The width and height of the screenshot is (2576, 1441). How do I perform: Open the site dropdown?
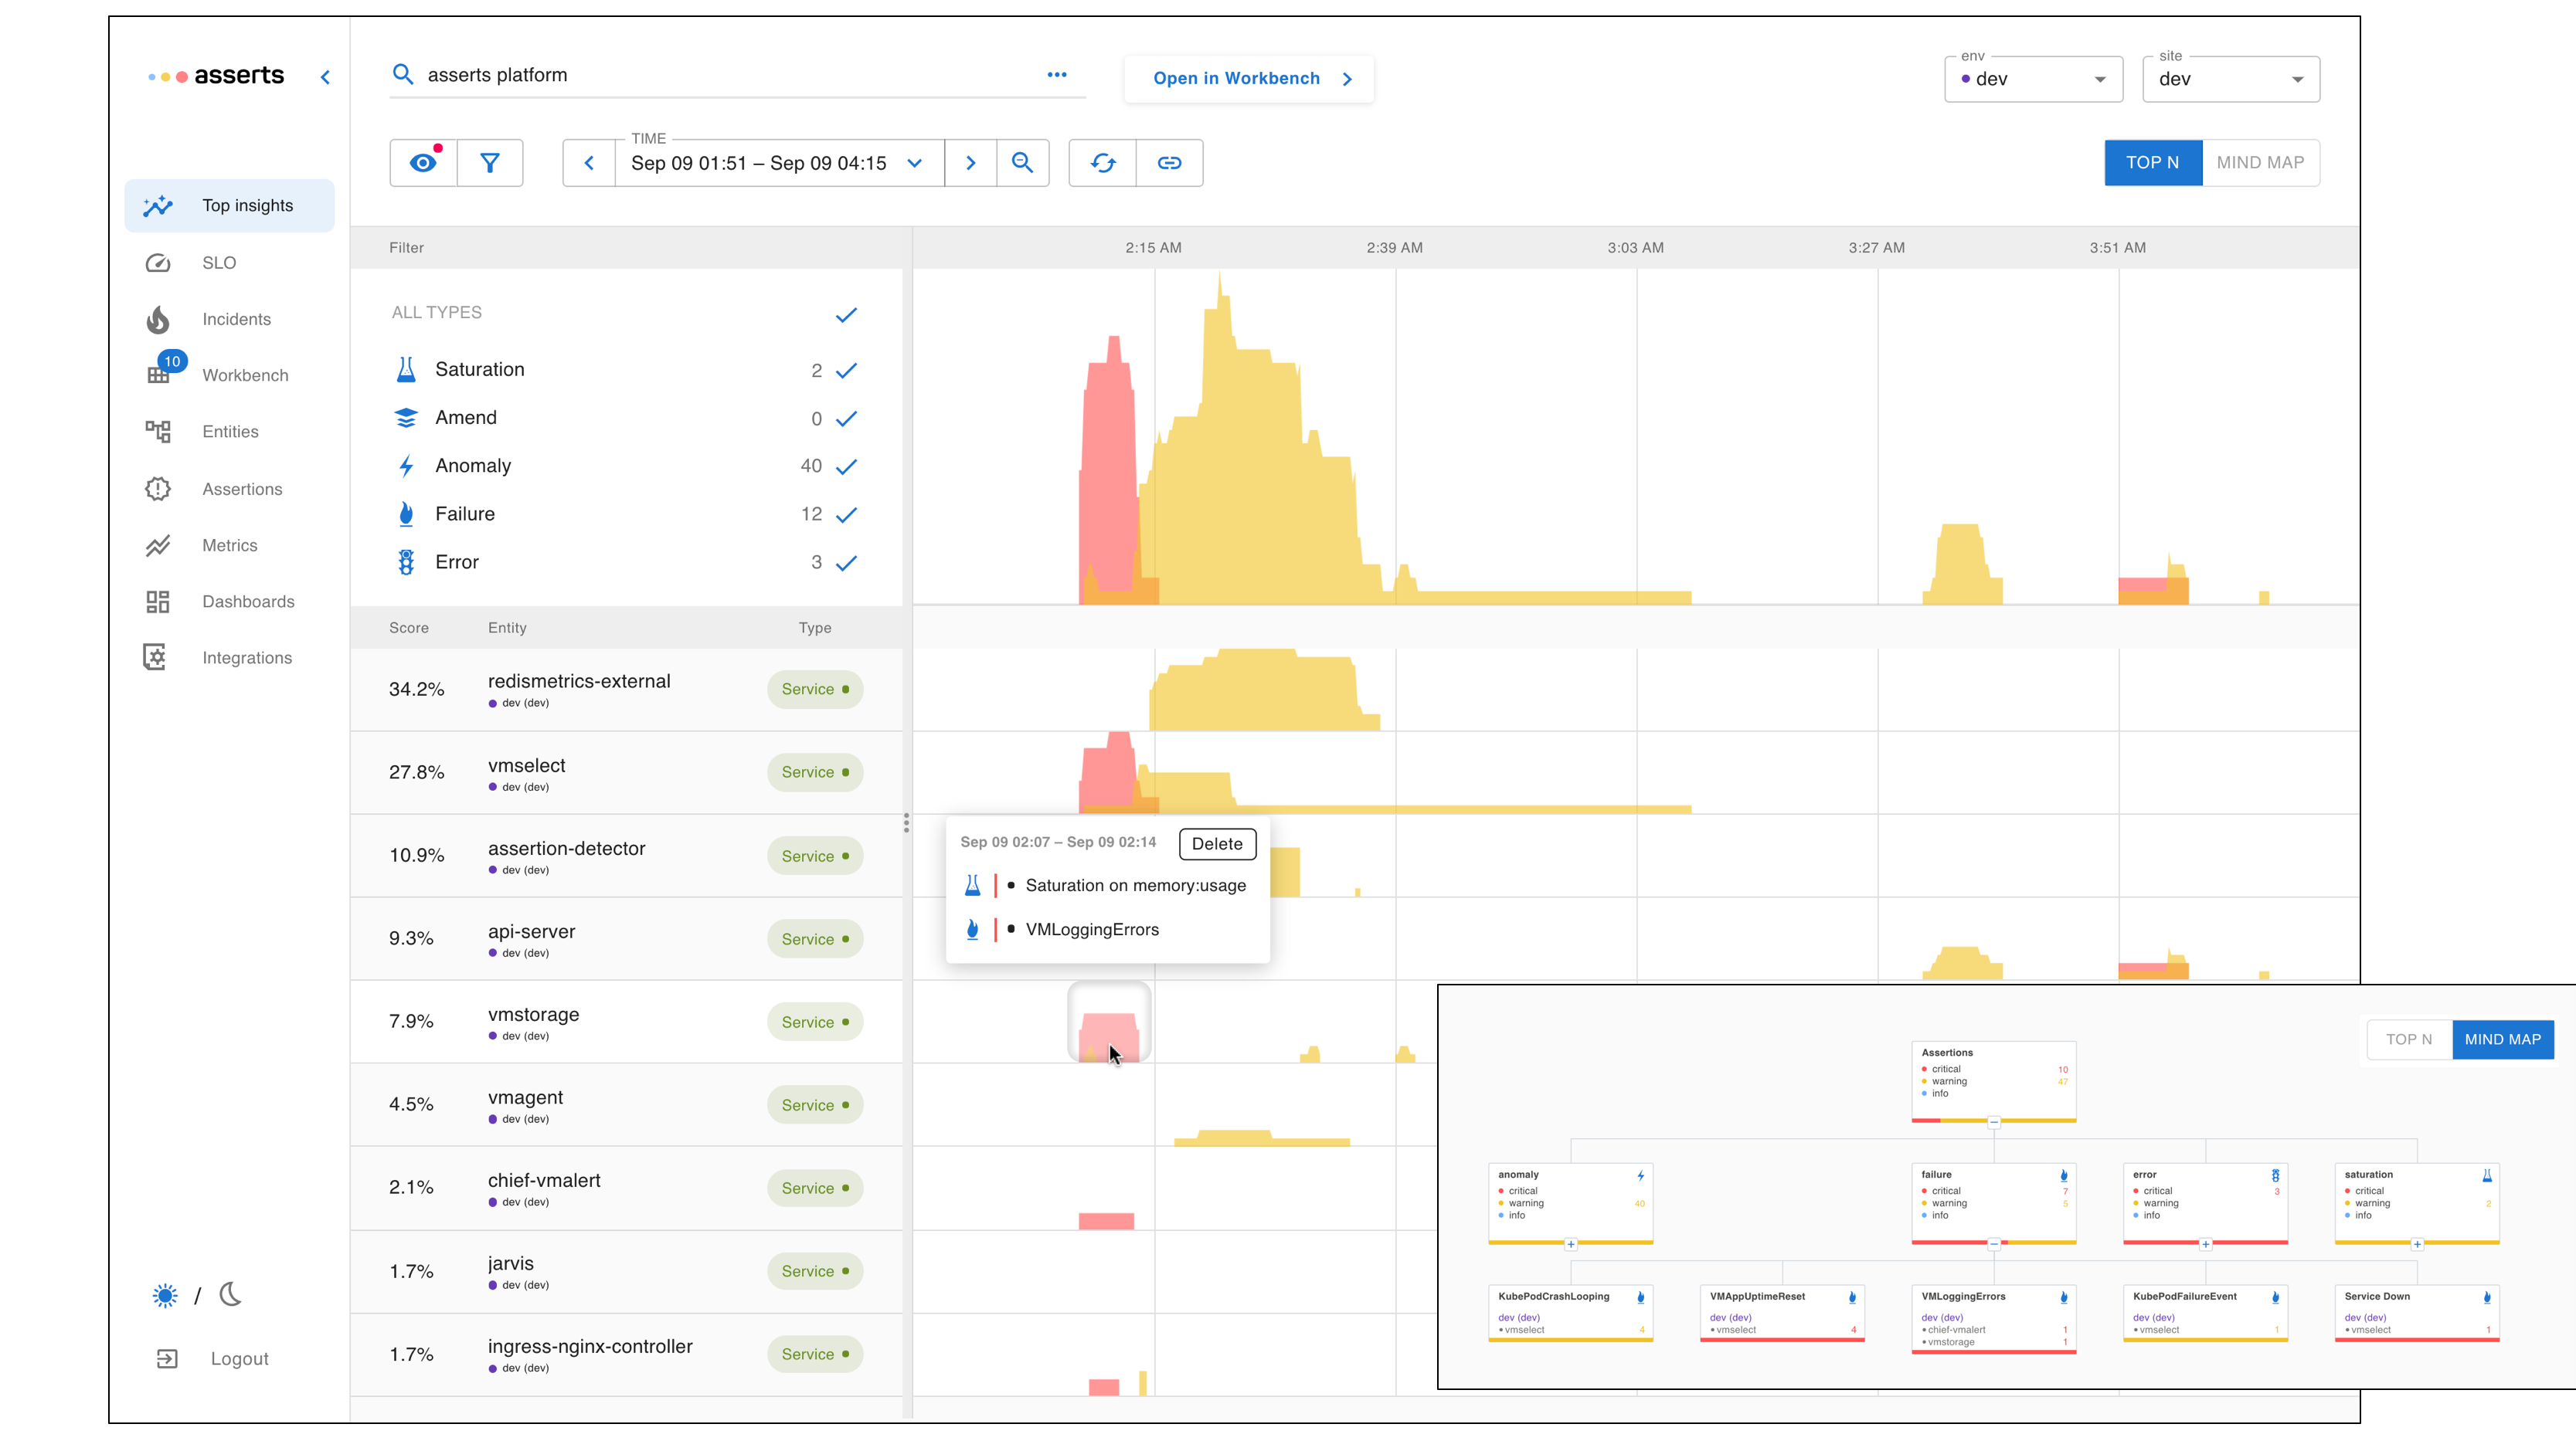tap(2230, 79)
